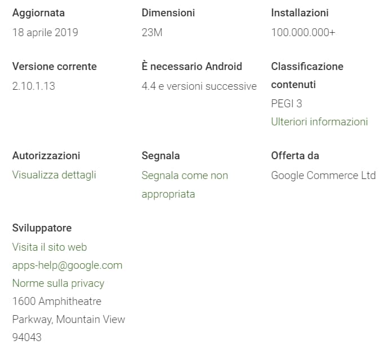Open Visita il sito web link

pyautogui.click(x=50, y=247)
